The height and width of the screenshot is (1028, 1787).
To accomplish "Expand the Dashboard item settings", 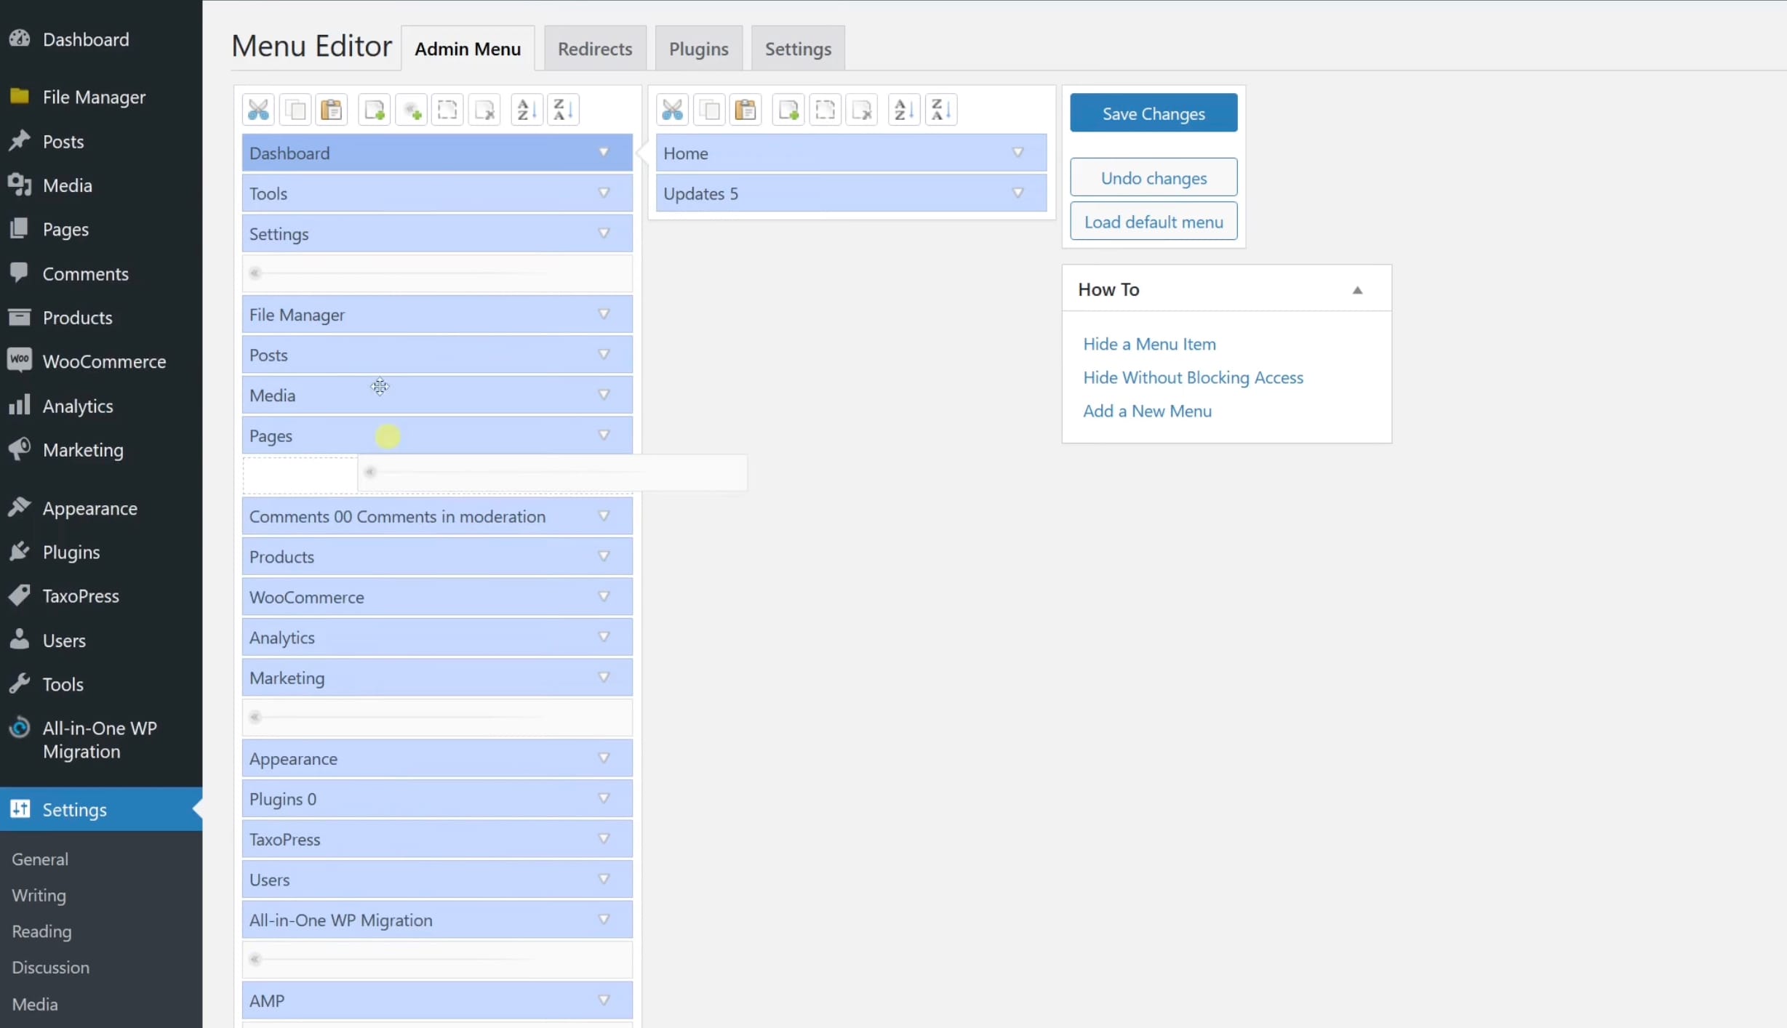I will pyautogui.click(x=603, y=153).
